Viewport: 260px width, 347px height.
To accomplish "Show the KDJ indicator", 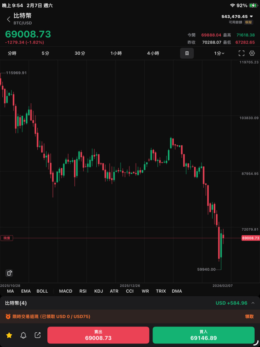I will [99, 291].
